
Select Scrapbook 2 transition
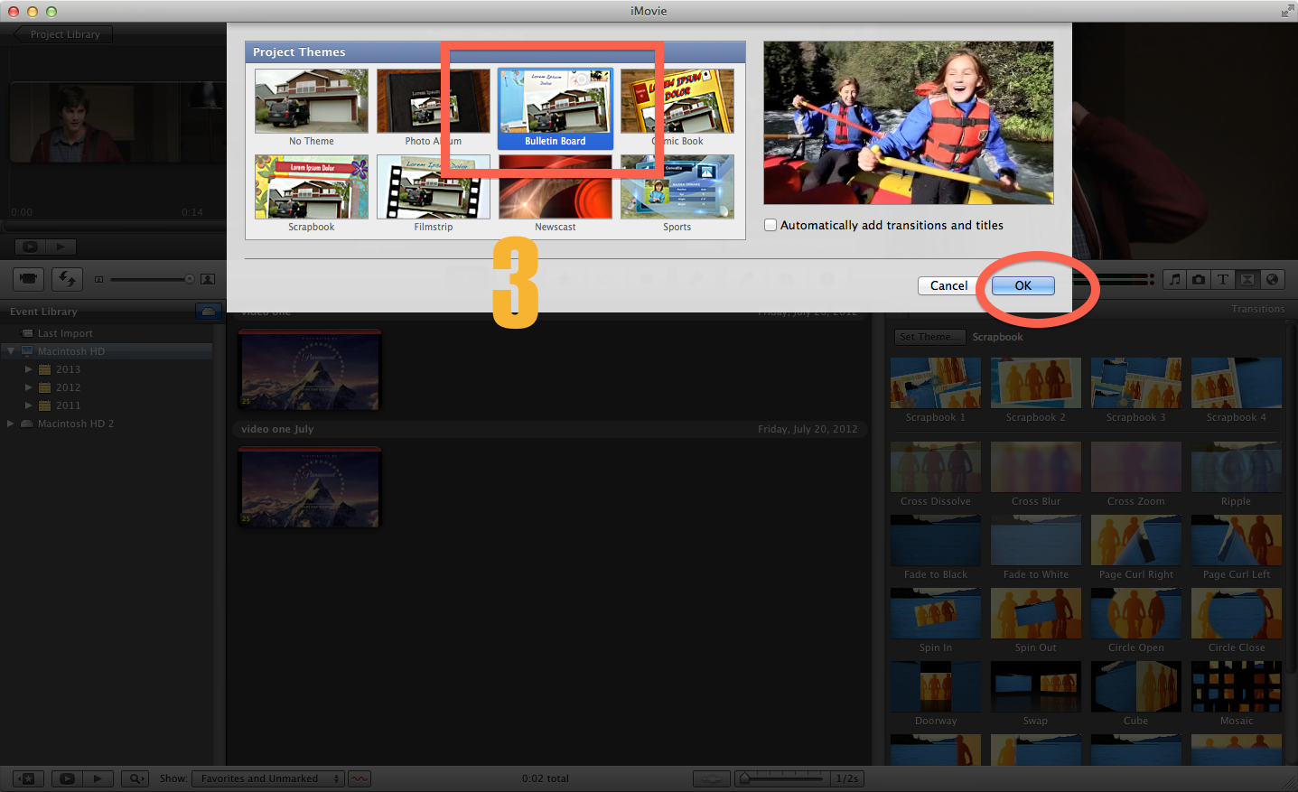click(x=1036, y=383)
